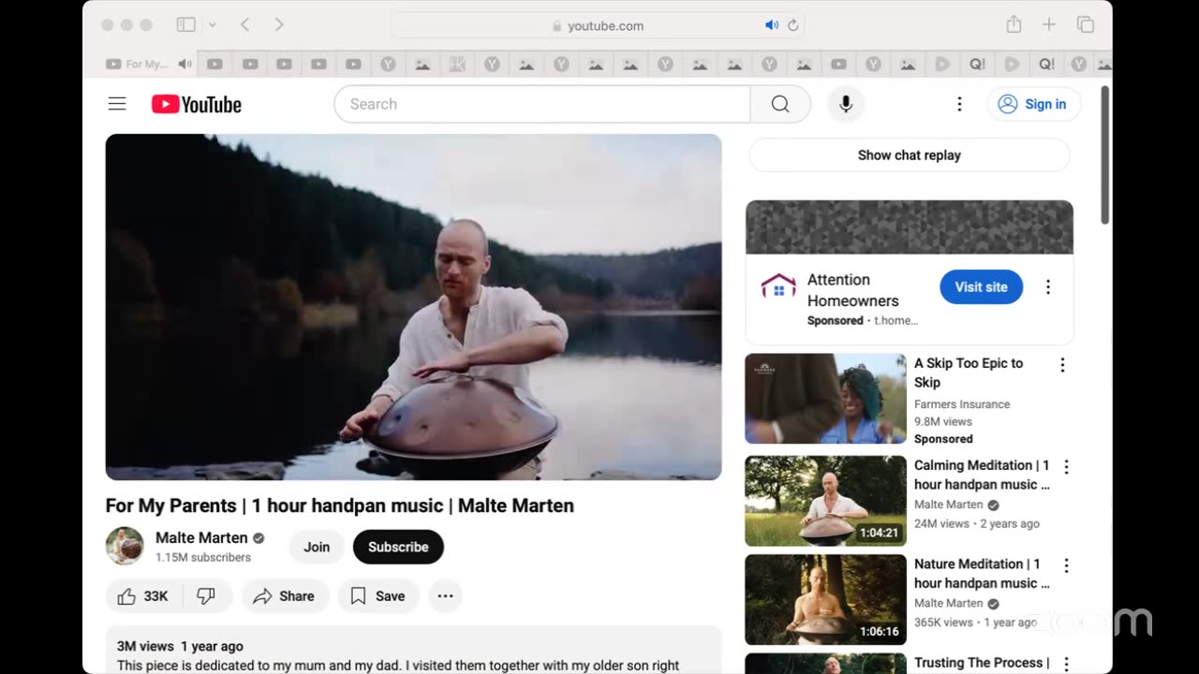Mute audio via the address bar speaker icon
This screenshot has width=1199, height=674.
point(772,25)
